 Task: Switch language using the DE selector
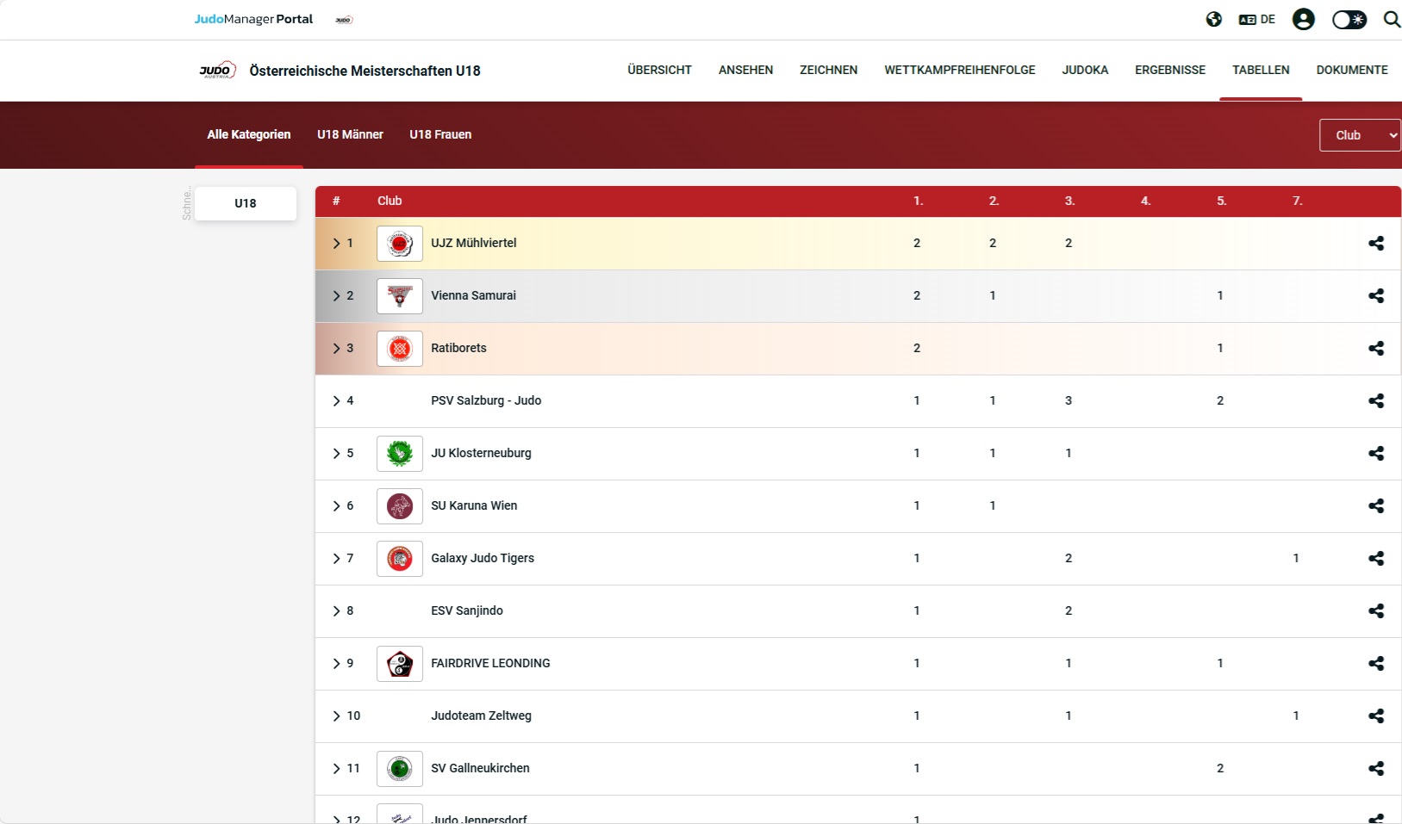[x=1256, y=19]
